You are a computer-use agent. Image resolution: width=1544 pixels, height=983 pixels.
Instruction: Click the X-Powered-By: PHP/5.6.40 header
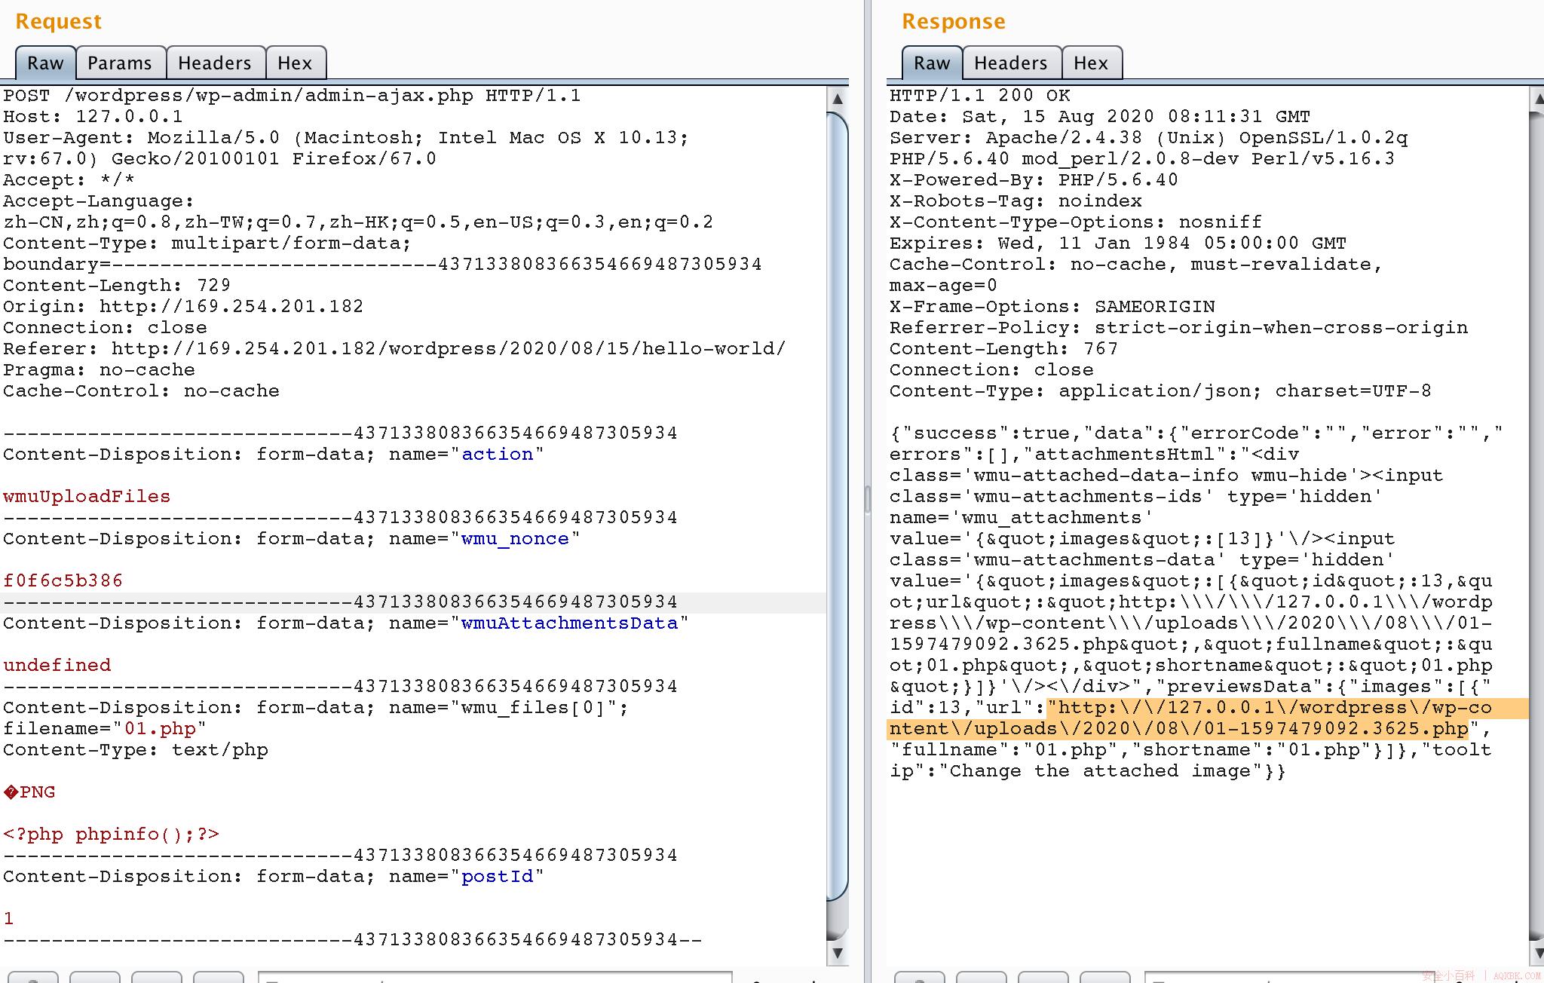click(1034, 180)
